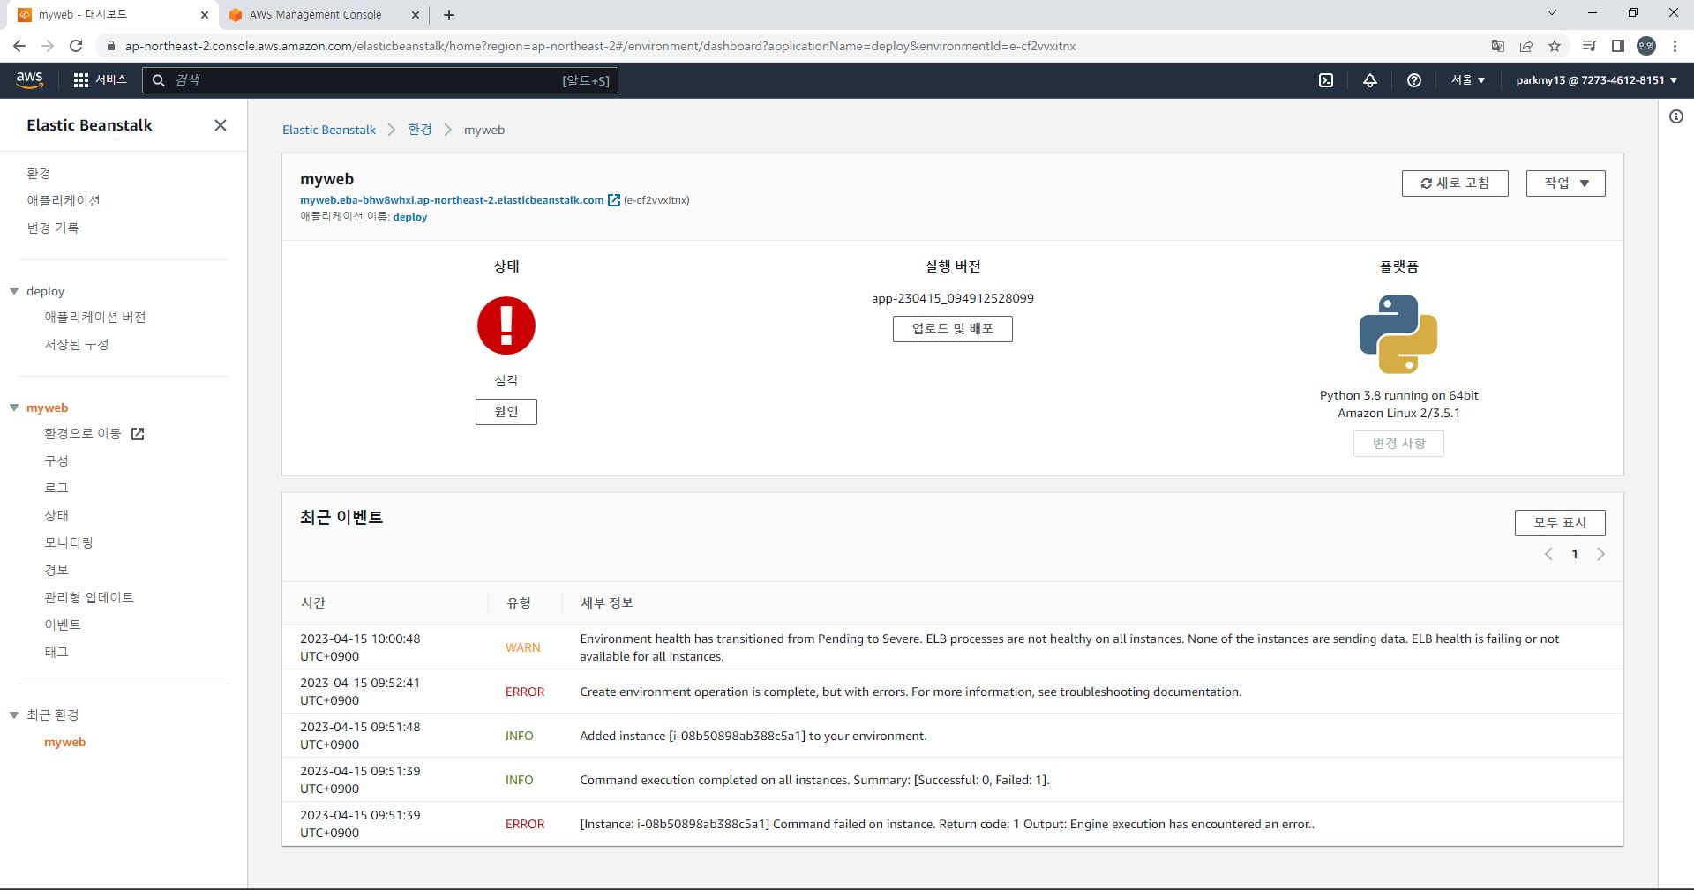The image size is (1694, 890).
Task: Click the 변경 사항 button under the platform
Action: coord(1398,444)
